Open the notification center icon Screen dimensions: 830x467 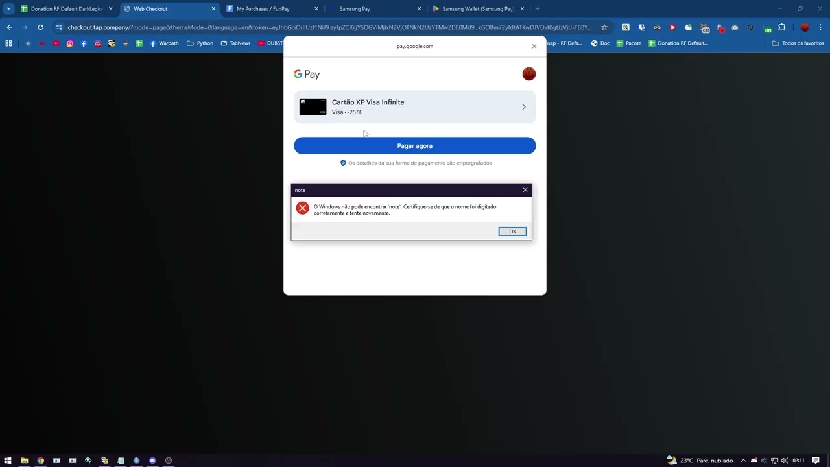pyautogui.click(x=816, y=461)
